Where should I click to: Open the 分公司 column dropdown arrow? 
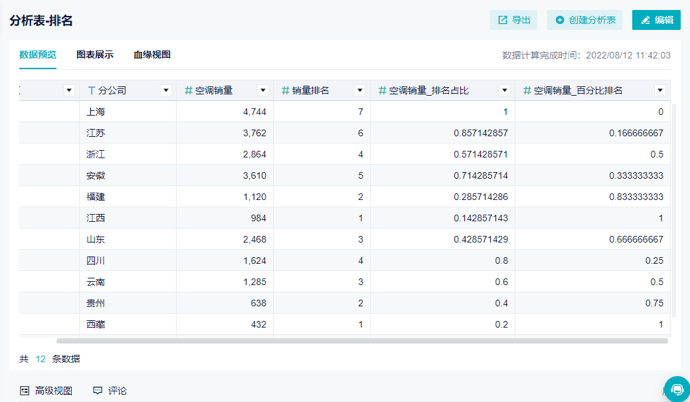166,90
